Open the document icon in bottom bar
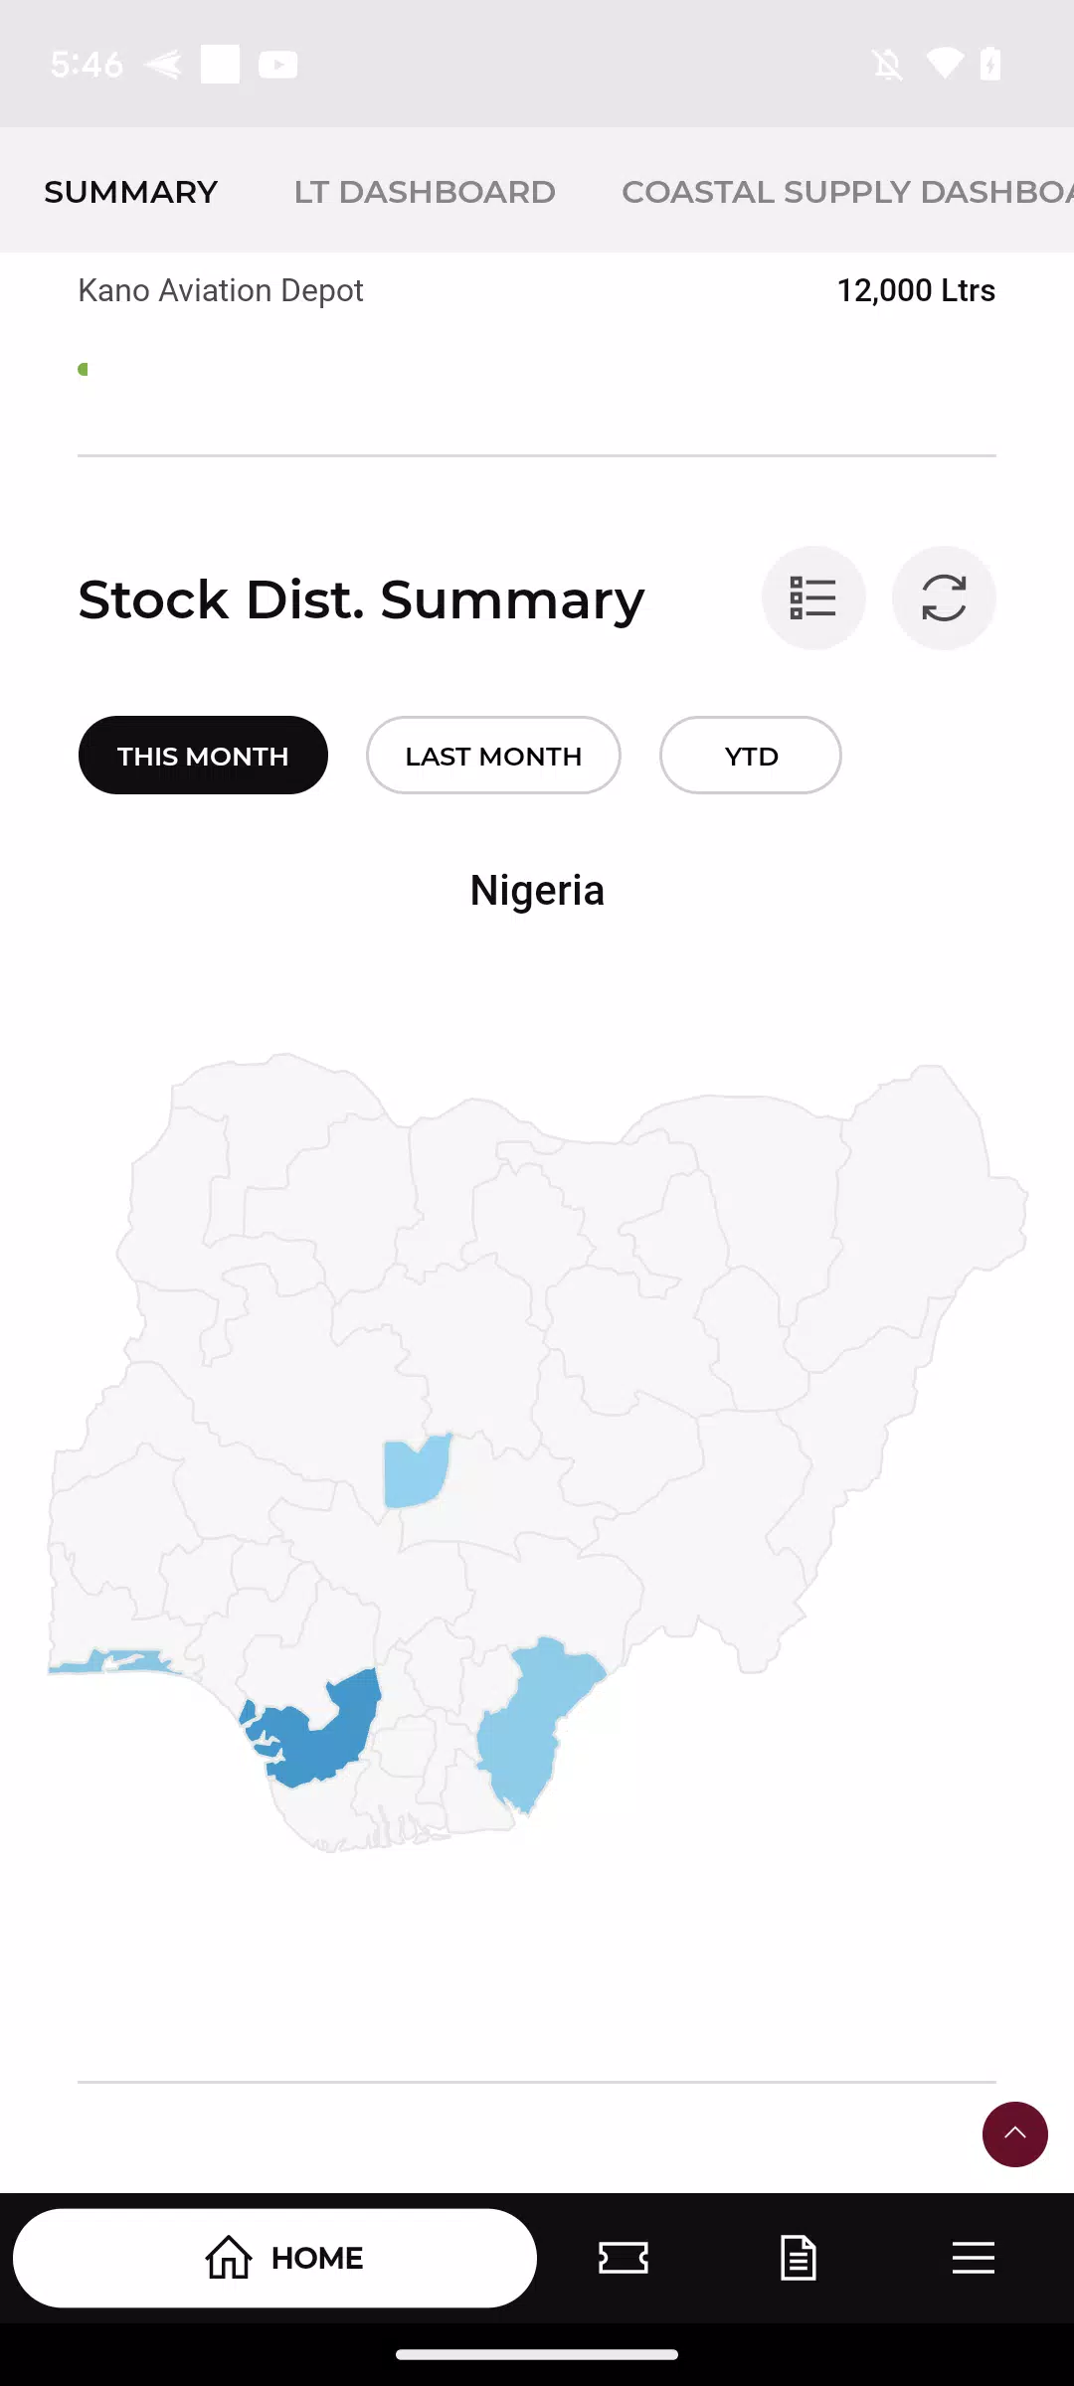Image resolution: width=1074 pixels, height=2386 pixels. (x=799, y=2258)
